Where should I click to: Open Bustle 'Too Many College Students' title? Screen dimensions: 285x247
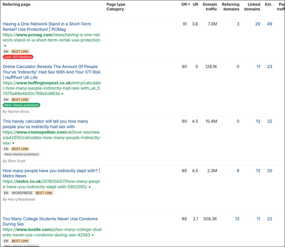[x=50, y=221]
